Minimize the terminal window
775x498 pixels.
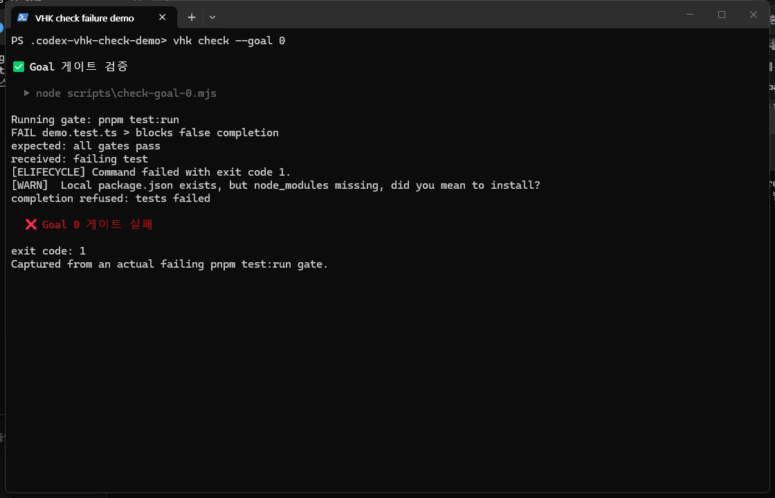click(690, 15)
